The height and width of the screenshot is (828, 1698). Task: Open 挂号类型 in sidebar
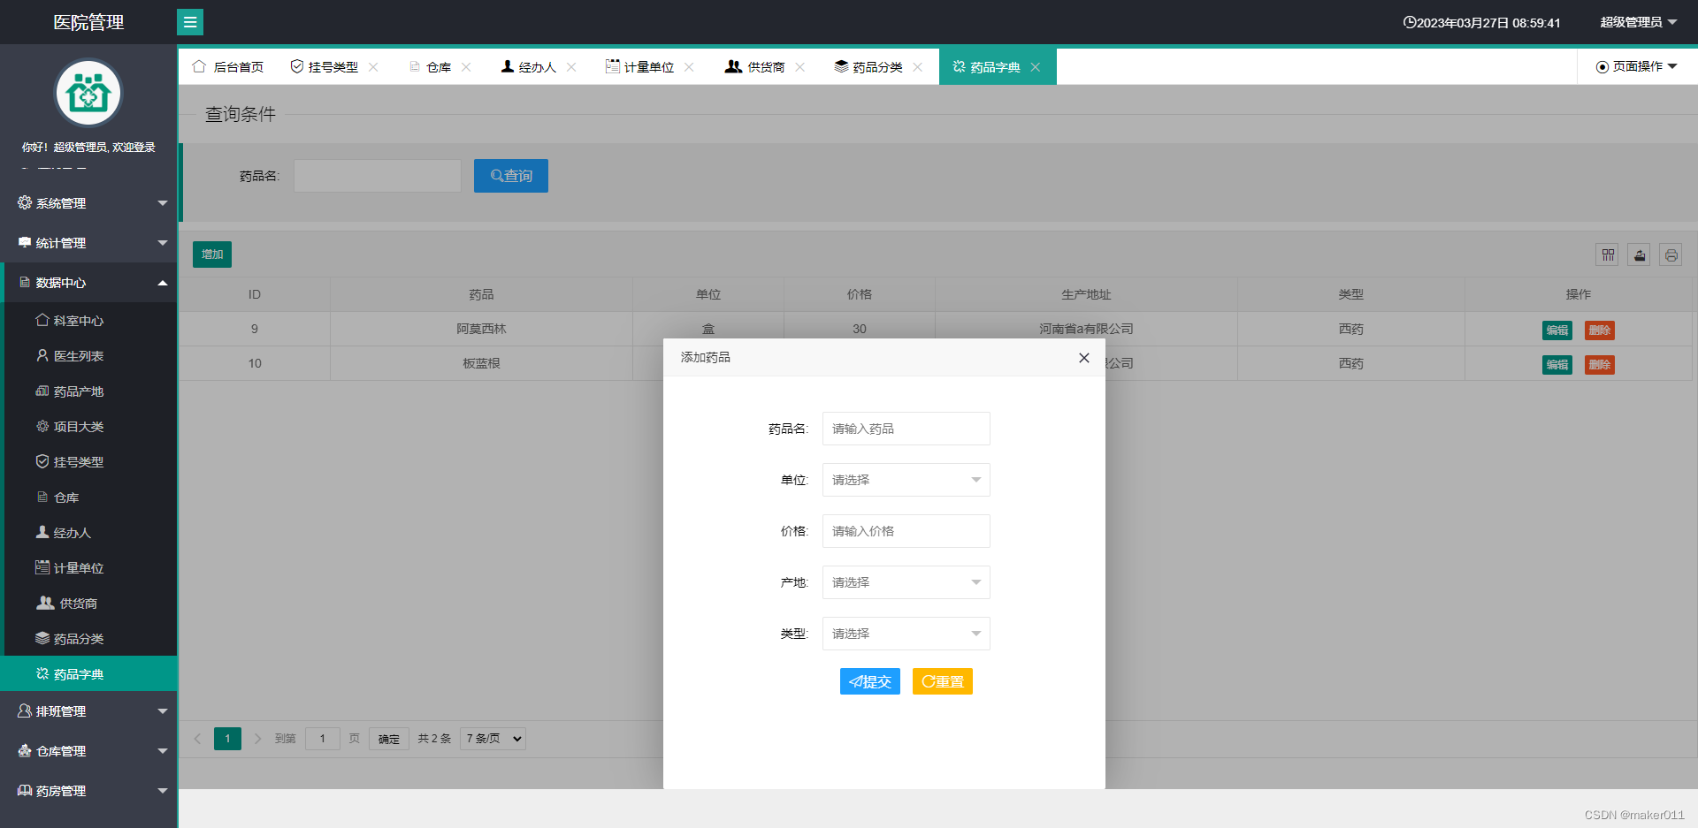90,462
